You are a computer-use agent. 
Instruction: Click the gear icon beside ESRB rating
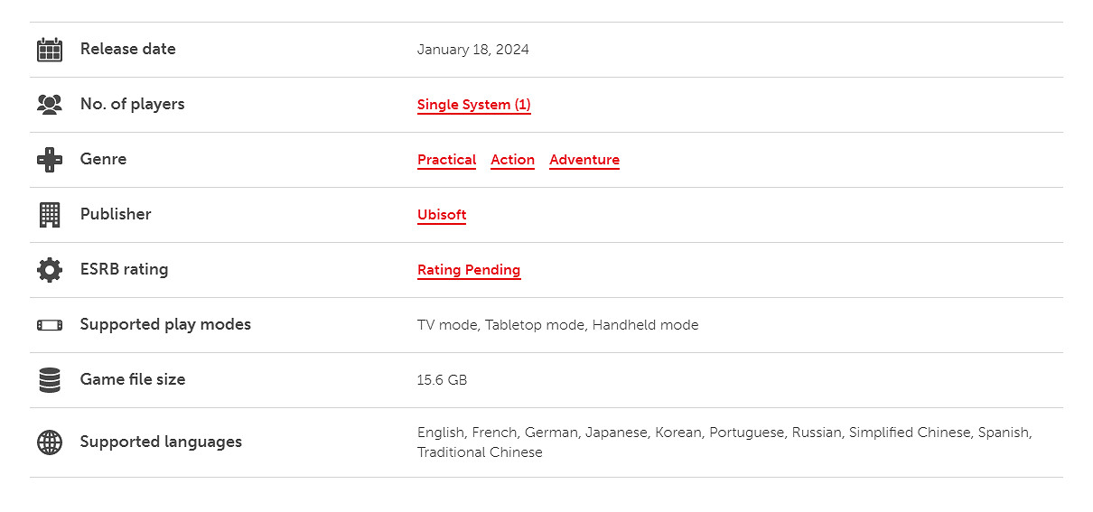(50, 270)
